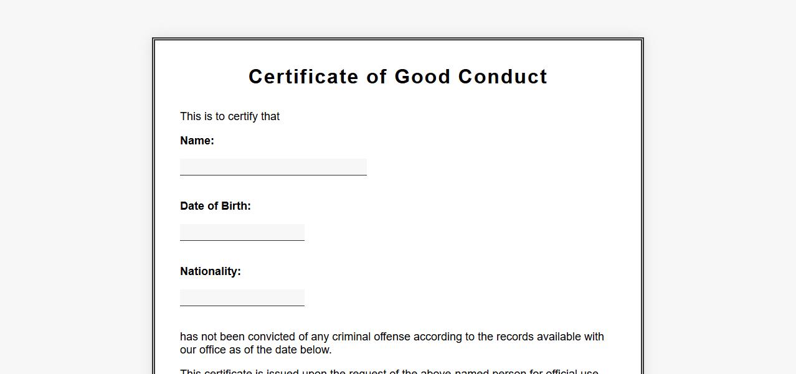Click the "Date of Birth:" label
The height and width of the screenshot is (374, 796).
tap(216, 206)
